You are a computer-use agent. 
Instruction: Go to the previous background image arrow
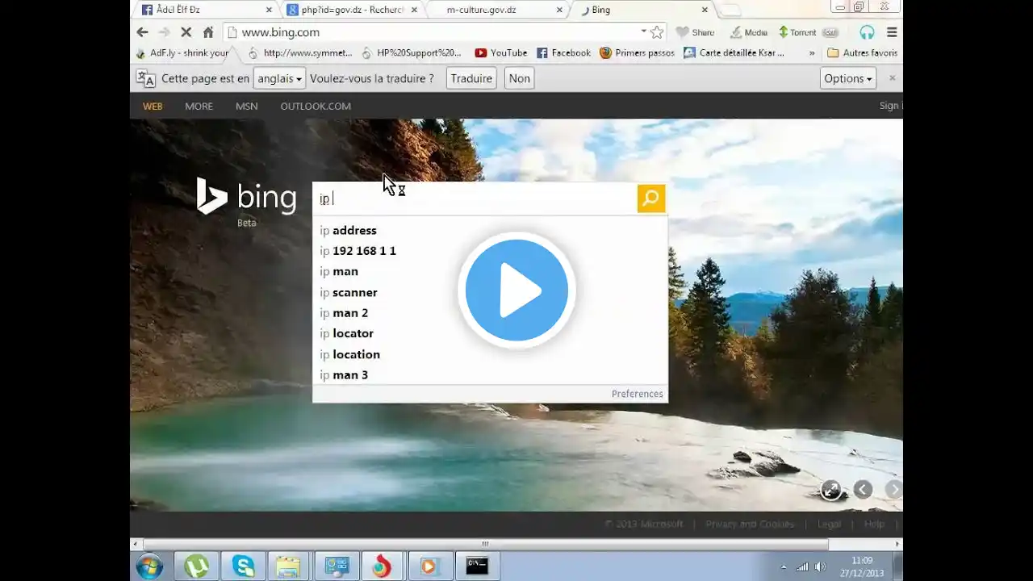pos(863,489)
